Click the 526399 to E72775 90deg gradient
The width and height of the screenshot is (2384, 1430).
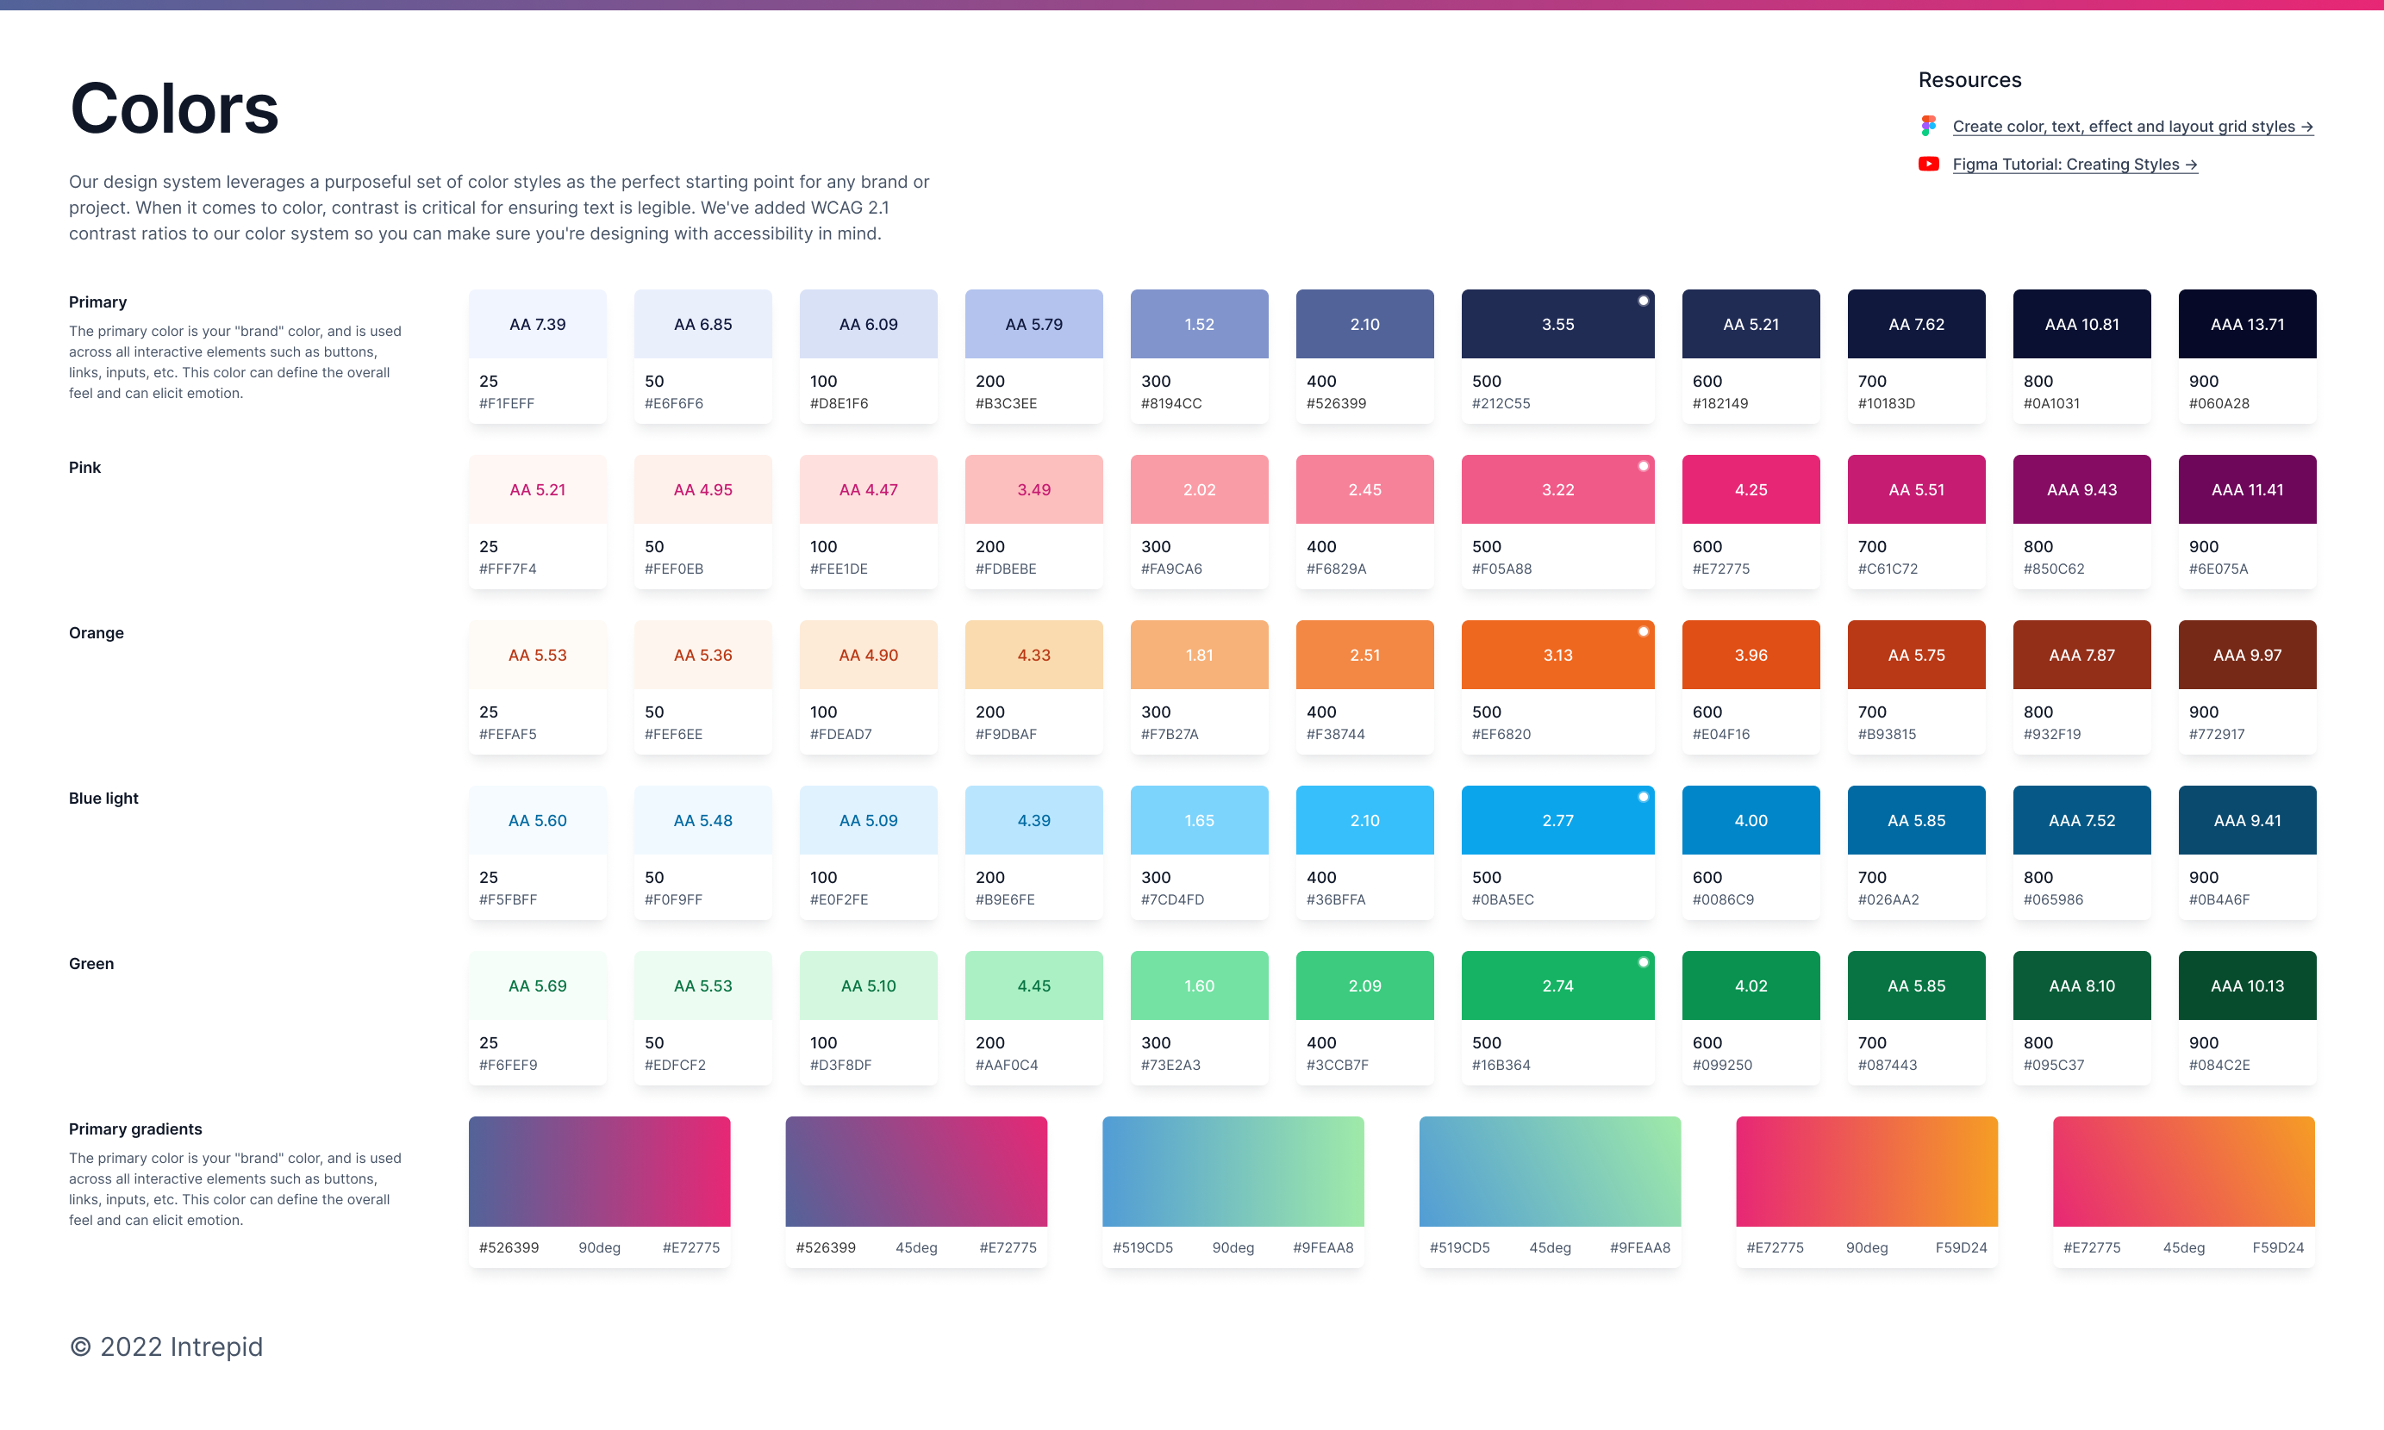(599, 1171)
